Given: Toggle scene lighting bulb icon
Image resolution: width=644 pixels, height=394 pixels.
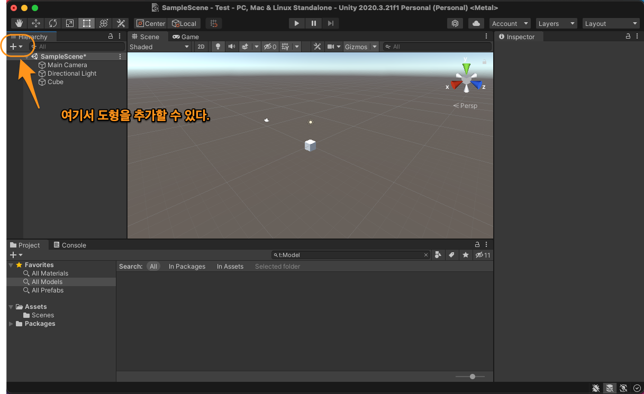Looking at the screenshot, I should coord(217,47).
